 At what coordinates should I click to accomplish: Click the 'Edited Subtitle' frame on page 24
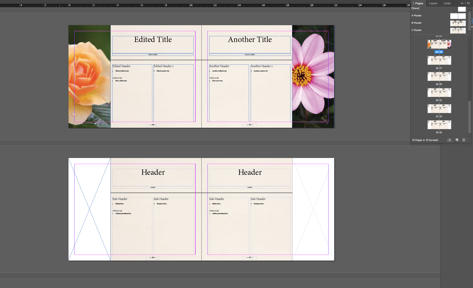coord(153,55)
